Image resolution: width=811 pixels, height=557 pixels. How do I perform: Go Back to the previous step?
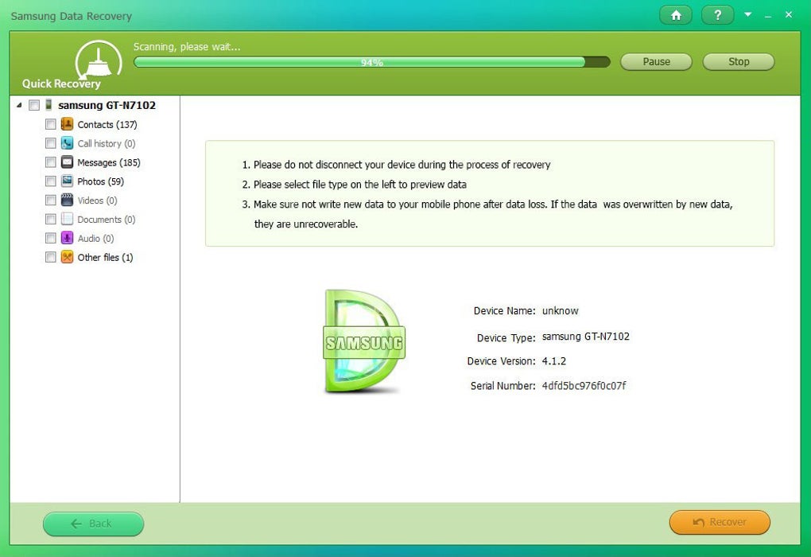[94, 524]
